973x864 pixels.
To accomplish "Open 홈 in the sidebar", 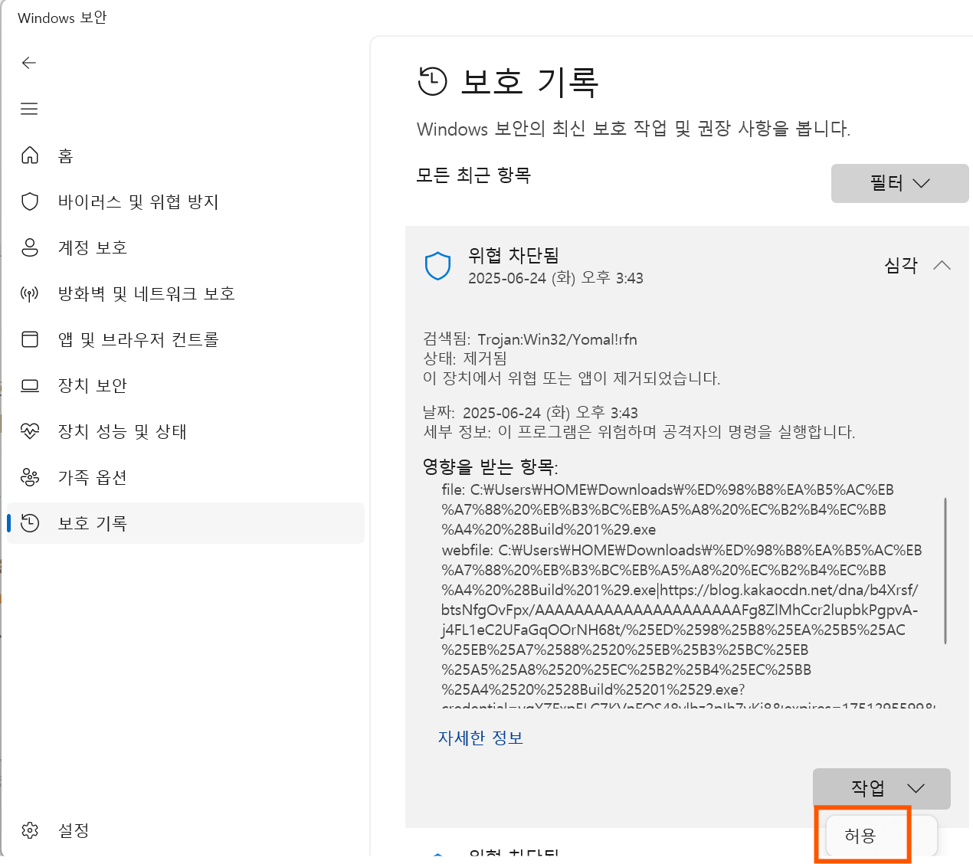I will pyautogui.click(x=186, y=155).
